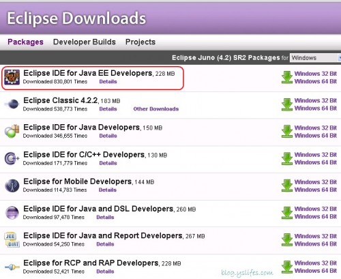Viewport: 341px width, 279px height.
Task: Click green download arrow for Java EE Developers
Action: click(x=287, y=77)
